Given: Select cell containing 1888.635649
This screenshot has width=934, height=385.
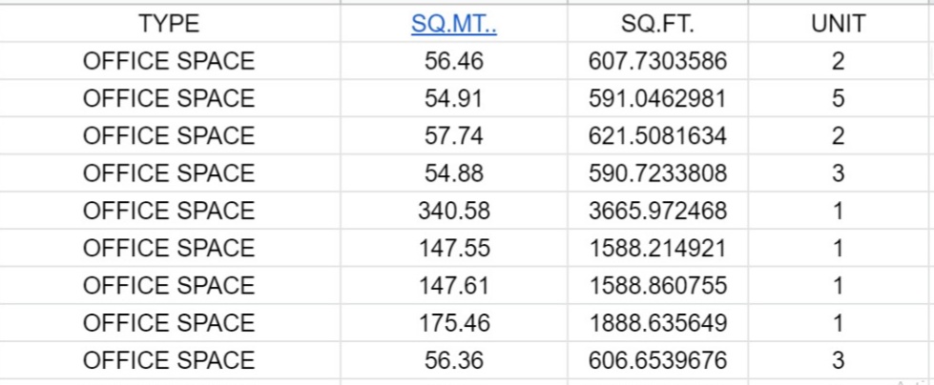Looking at the screenshot, I should pos(657,323).
